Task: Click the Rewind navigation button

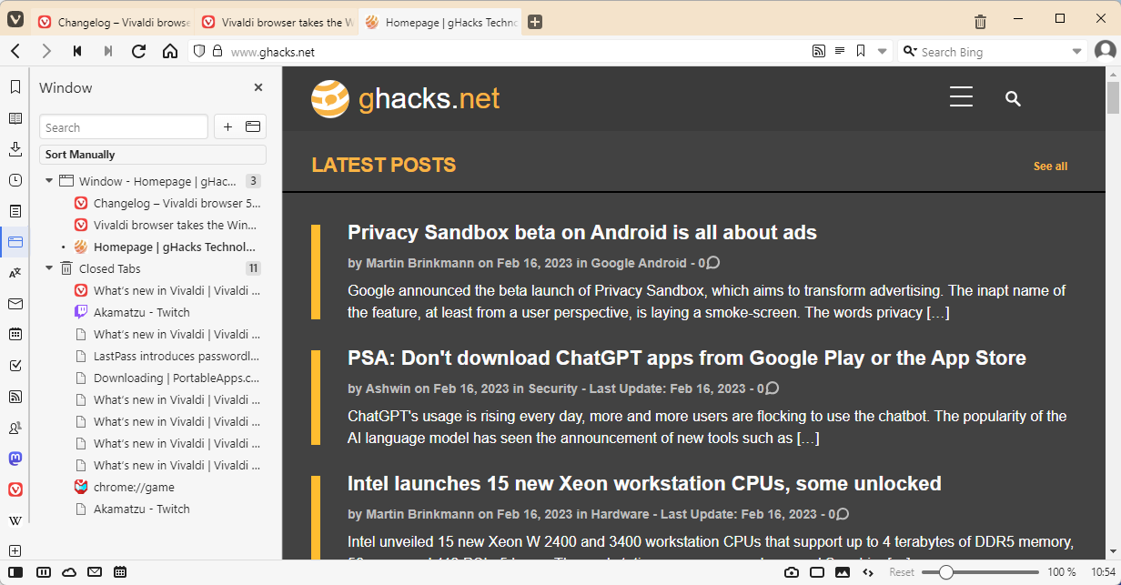Action: click(x=77, y=52)
